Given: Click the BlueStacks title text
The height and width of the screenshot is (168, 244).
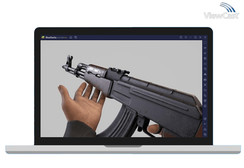Looking at the screenshot, I should pos(51,38).
